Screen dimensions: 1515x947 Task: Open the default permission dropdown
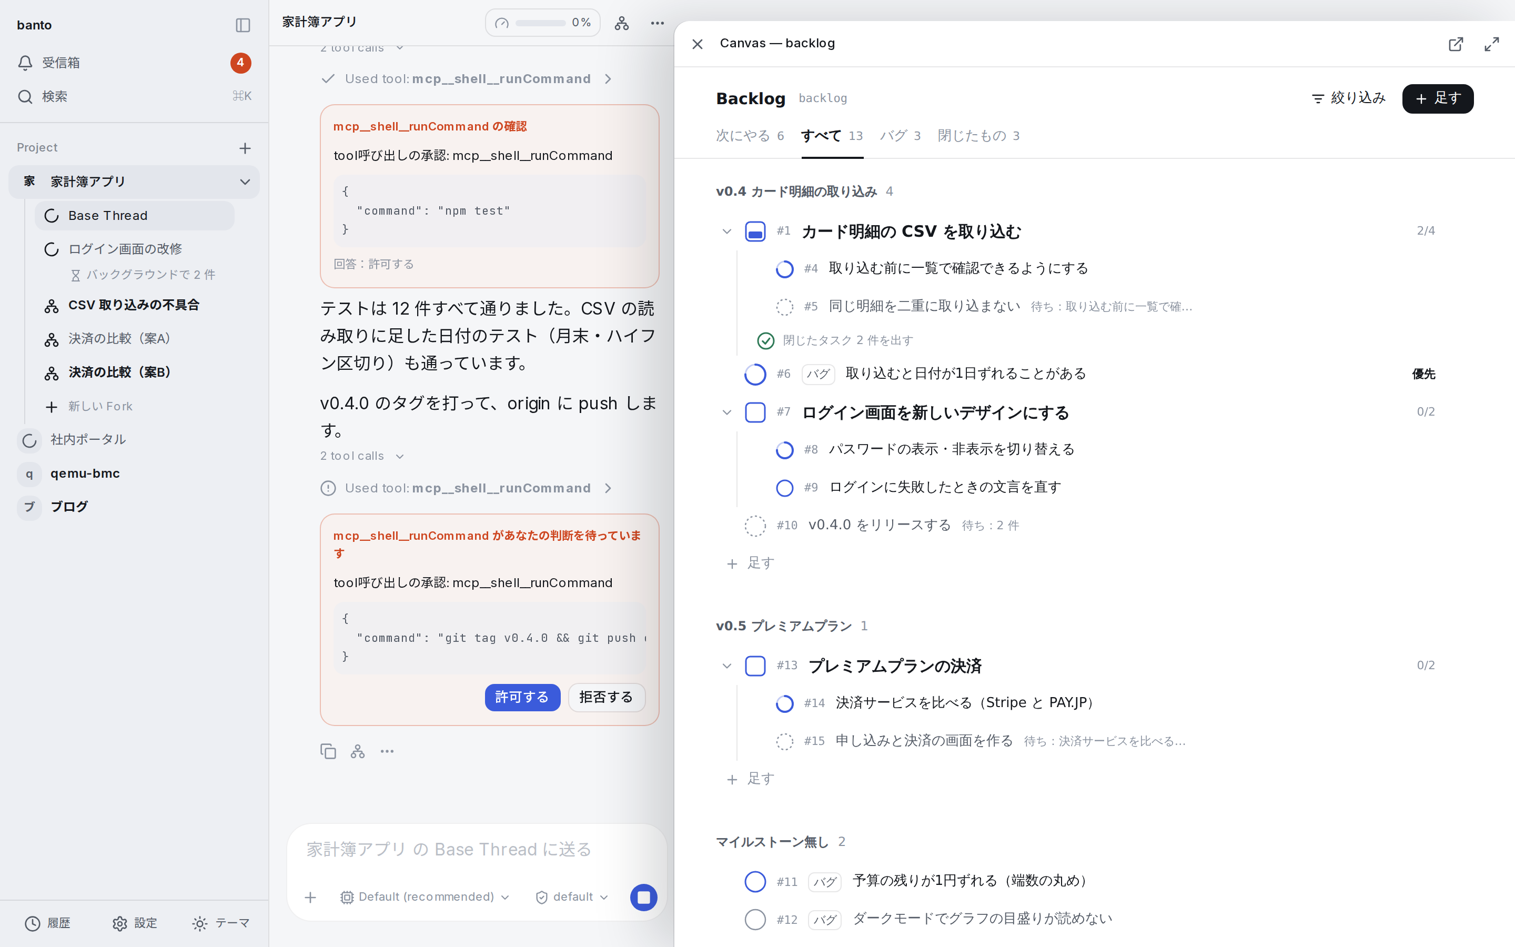[572, 898]
